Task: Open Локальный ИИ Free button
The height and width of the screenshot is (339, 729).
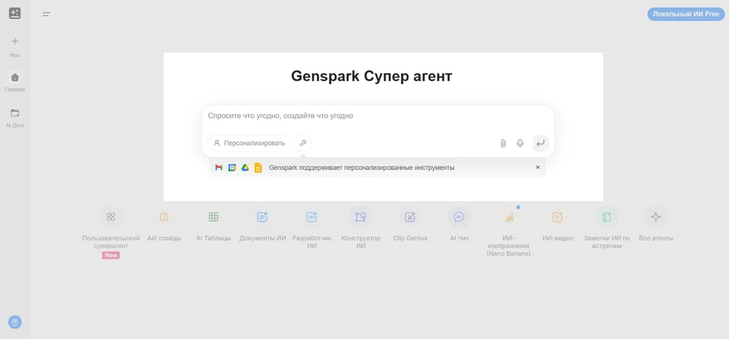Action: [686, 14]
